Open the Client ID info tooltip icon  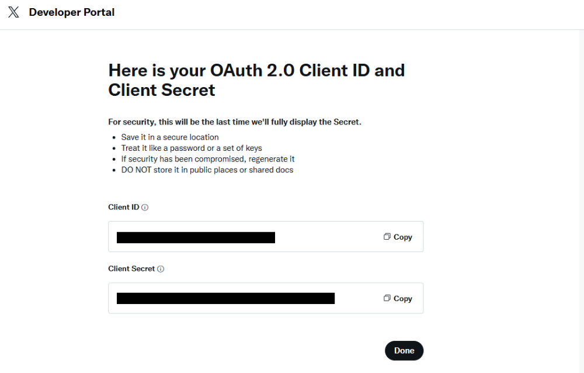(145, 208)
